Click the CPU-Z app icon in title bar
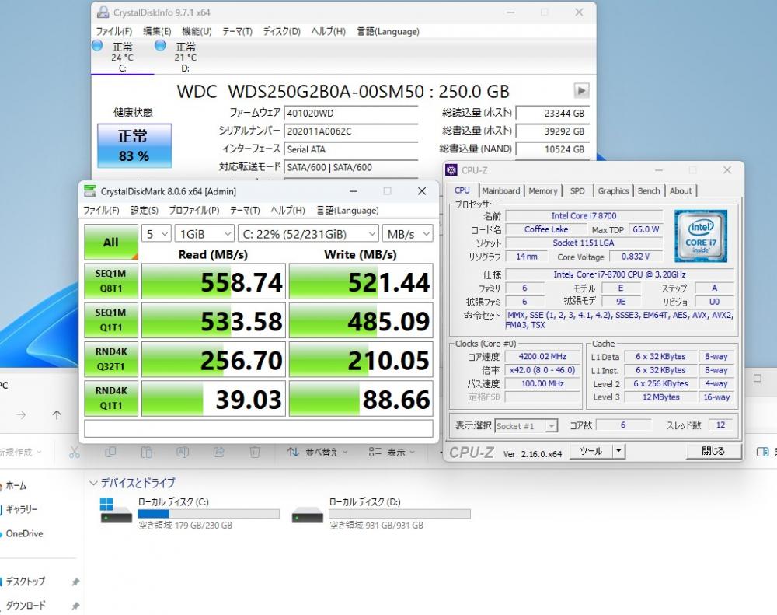 click(x=451, y=170)
